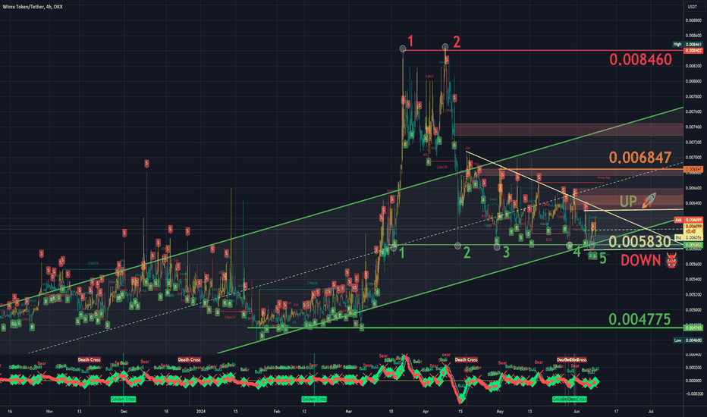Select the large orange 0.006847 text label

point(640,158)
